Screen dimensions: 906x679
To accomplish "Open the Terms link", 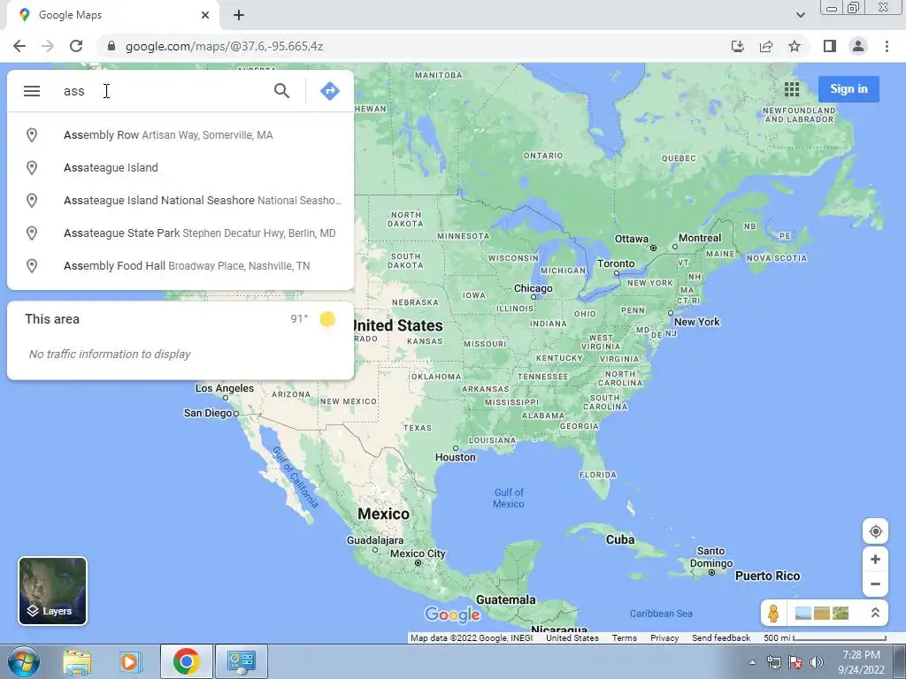I will (x=624, y=638).
